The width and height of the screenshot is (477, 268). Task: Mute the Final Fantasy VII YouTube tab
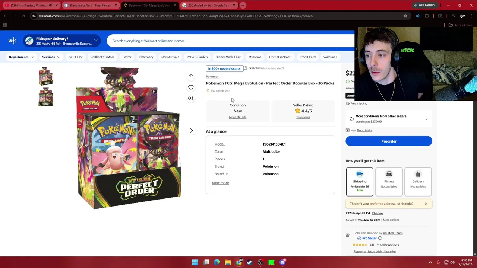click(x=51, y=5)
